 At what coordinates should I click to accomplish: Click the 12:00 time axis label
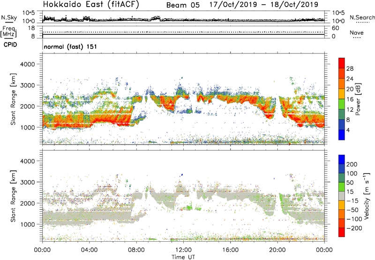(183, 250)
